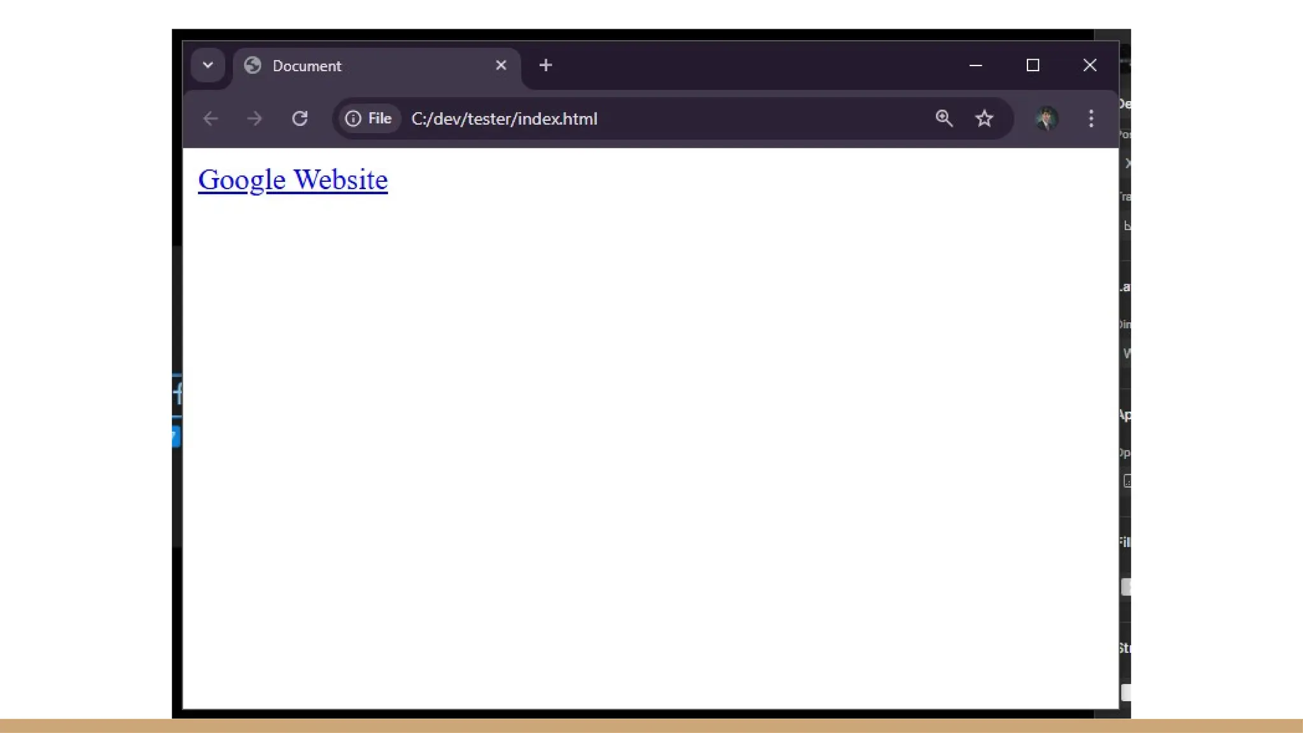The image size is (1303, 733).
Task: Maximize the browser window
Action: point(1033,66)
